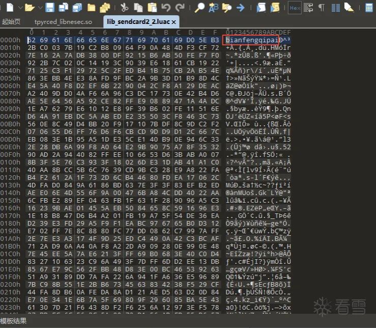
Task: Click the 模板结果 panel header
Action: [x=13, y=321]
